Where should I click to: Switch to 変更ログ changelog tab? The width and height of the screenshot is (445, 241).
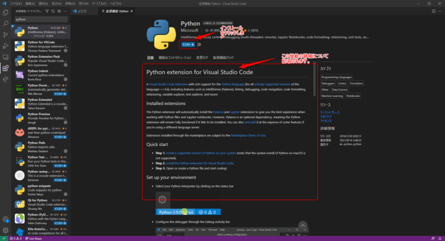click(x=202, y=58)
